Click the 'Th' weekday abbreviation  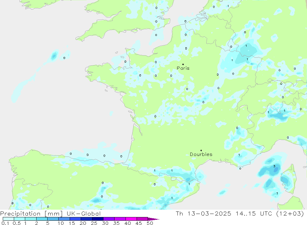[179, 213]
